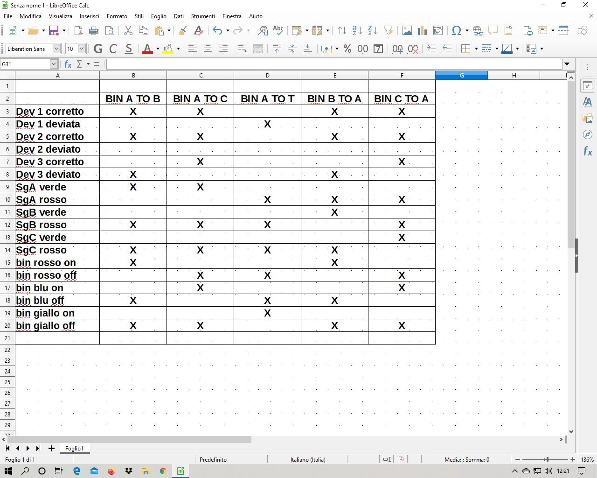The width and height of the screenshot is (597, 478).
Task: Click the Insert Chart icon
Action: coord(423,31)
